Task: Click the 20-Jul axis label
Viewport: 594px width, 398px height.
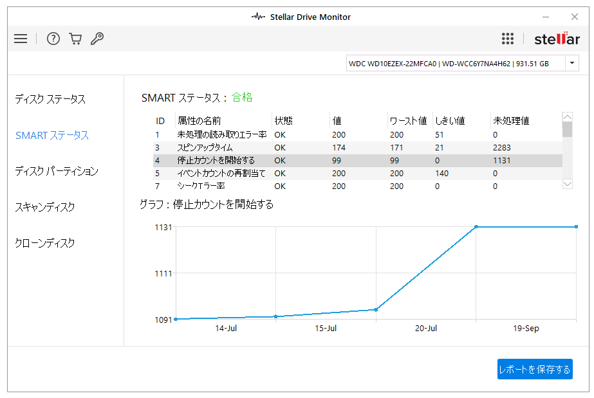Action: 426,329
